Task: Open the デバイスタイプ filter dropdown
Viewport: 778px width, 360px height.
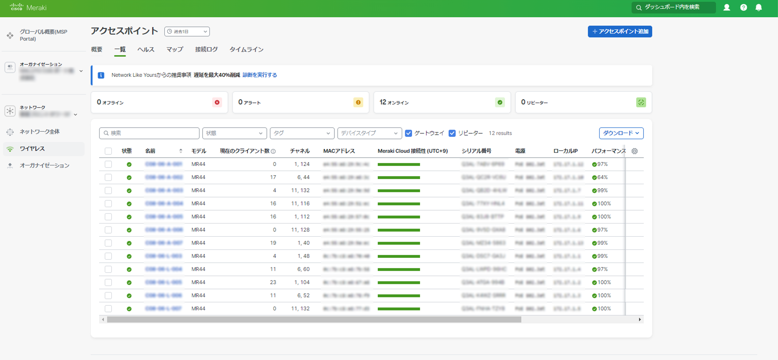Action: pyautogui.click(x=369, y=133)
